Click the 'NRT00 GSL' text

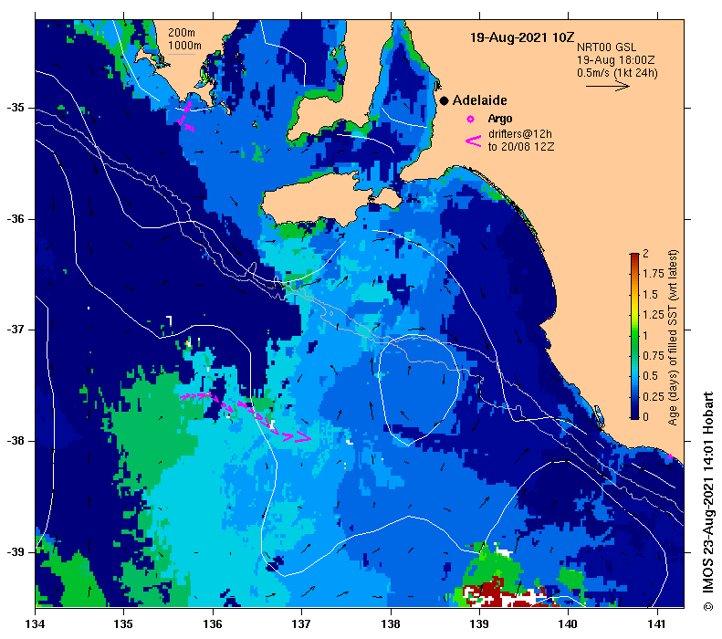(606, 47)
